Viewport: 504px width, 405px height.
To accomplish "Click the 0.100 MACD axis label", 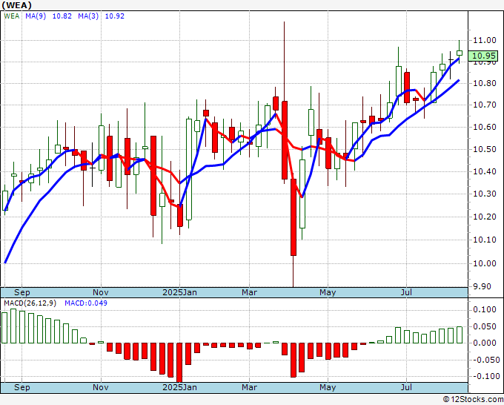I will [x=485, y=309].
